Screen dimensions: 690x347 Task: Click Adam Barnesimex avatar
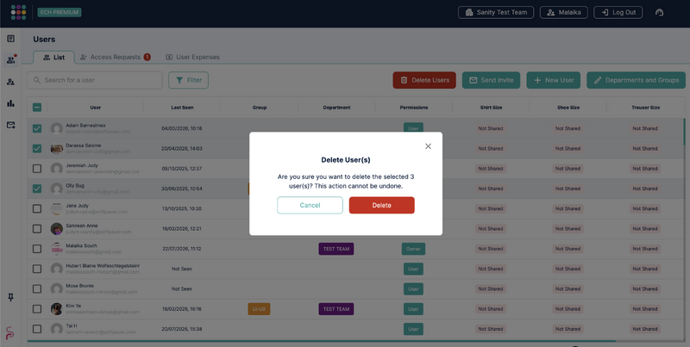point(56,128)
